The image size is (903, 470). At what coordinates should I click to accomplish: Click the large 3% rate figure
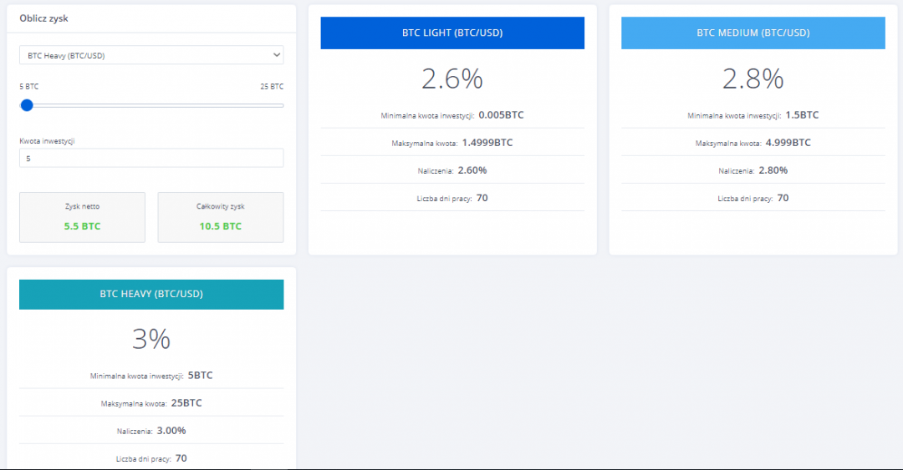click(151, 339)
